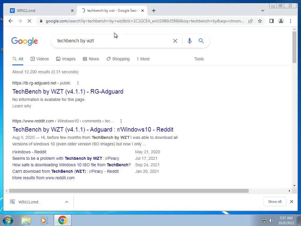301x226 pixels.
Task: Open Chrome side panel
Action: pyautogui.click(x=271, y=21)
